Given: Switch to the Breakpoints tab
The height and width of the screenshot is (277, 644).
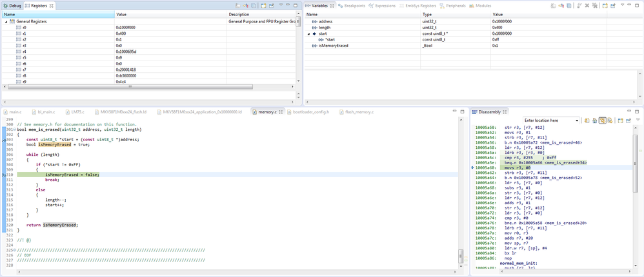Looking at the screenshot, I should pyautogui.click(x=352, y=6).
